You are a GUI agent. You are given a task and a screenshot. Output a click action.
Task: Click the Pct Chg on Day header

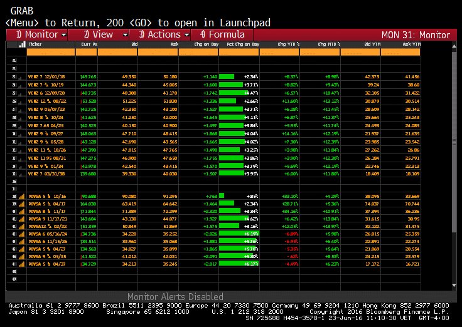243,44
